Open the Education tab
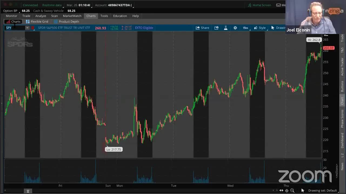The image size is (346, 194). coord(120,16)
